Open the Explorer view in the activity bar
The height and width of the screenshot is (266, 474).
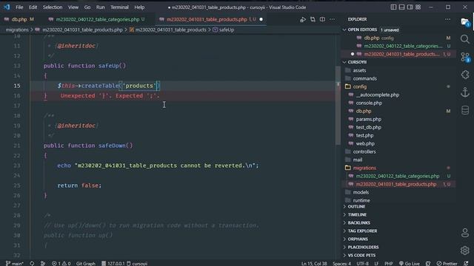point(465,22)
